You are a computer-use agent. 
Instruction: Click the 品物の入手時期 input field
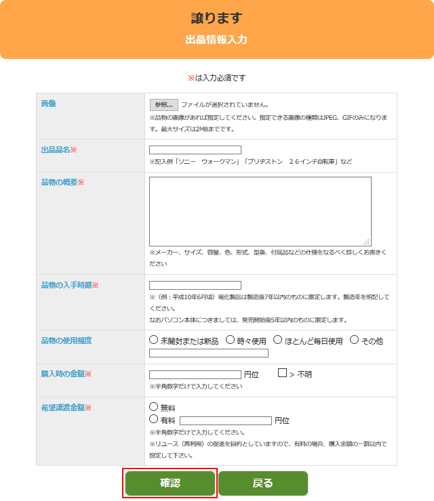[195, 286]
